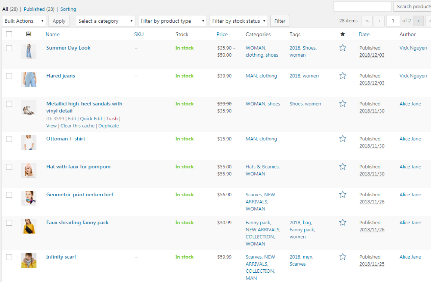Tick checkbox for Hat with faux fur pompom
431x282 pixels.
coord(9,167)
